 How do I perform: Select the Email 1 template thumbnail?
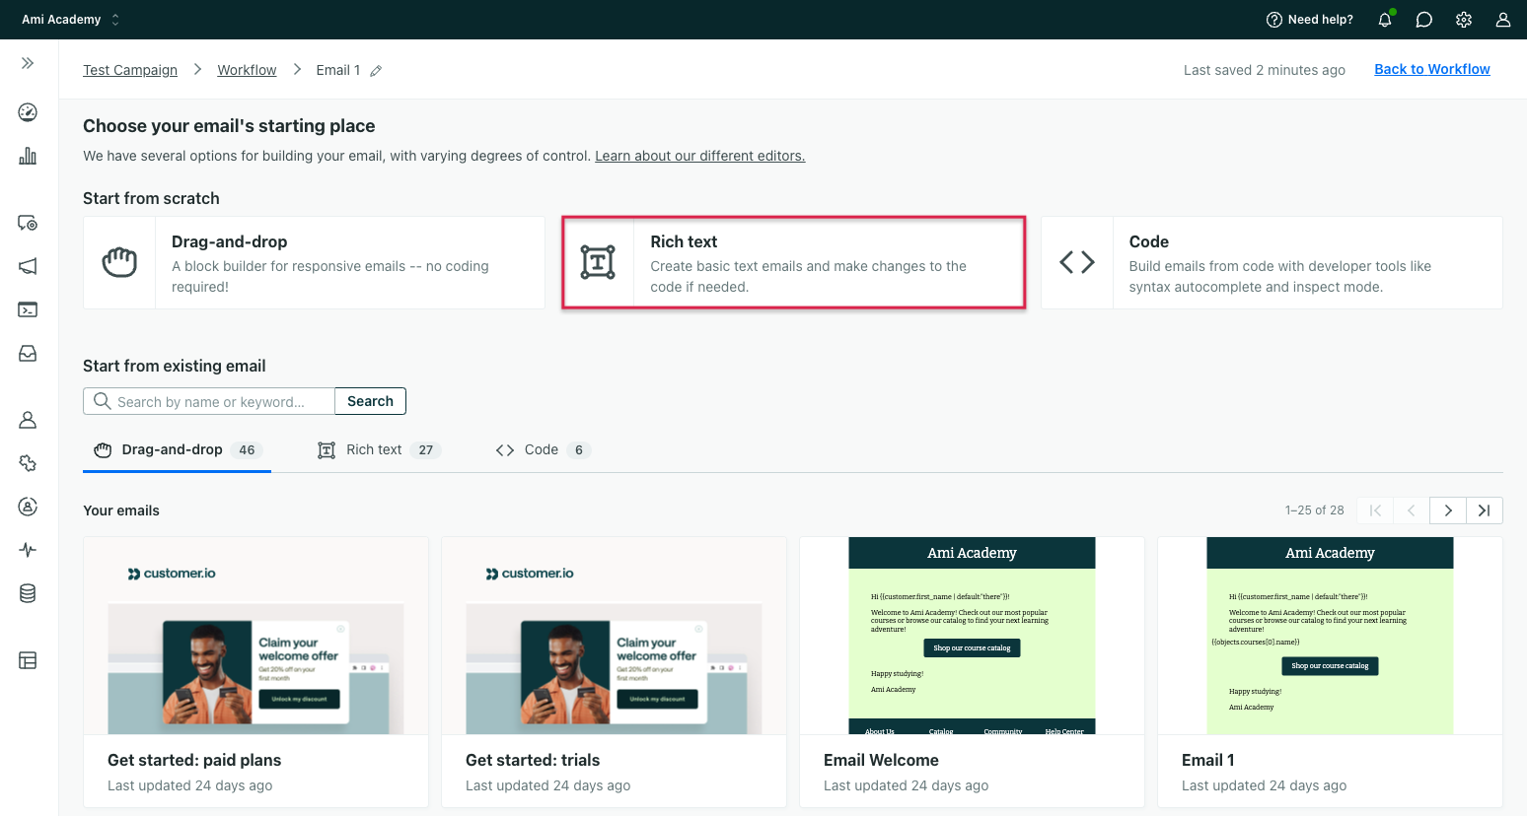1331,636
